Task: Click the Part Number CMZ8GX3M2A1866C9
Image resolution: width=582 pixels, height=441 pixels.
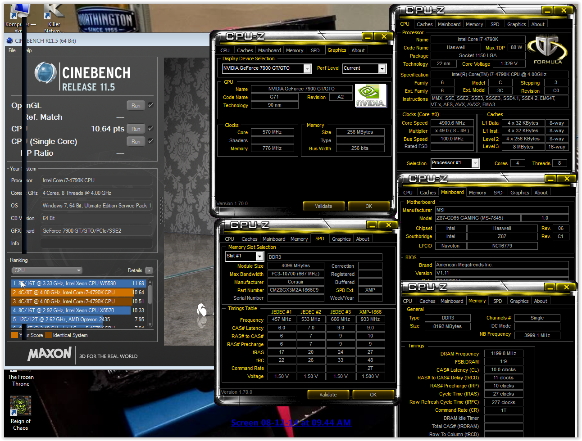Action: click(x=296, y=290)
